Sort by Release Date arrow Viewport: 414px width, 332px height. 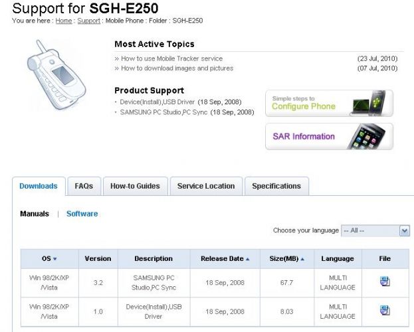point(247,259)
